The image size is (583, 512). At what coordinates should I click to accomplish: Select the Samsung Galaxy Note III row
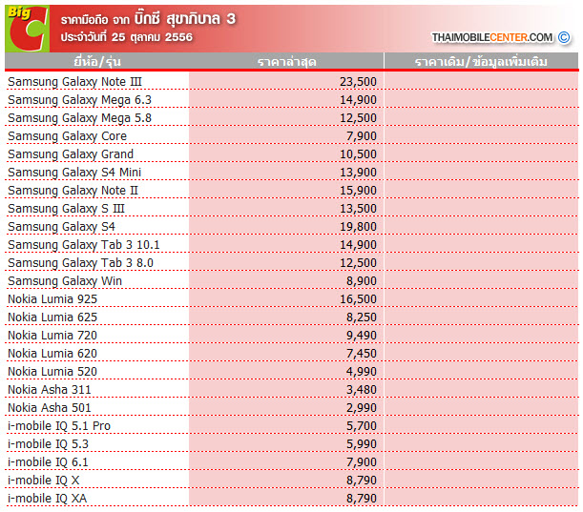[x=292, y=81]
